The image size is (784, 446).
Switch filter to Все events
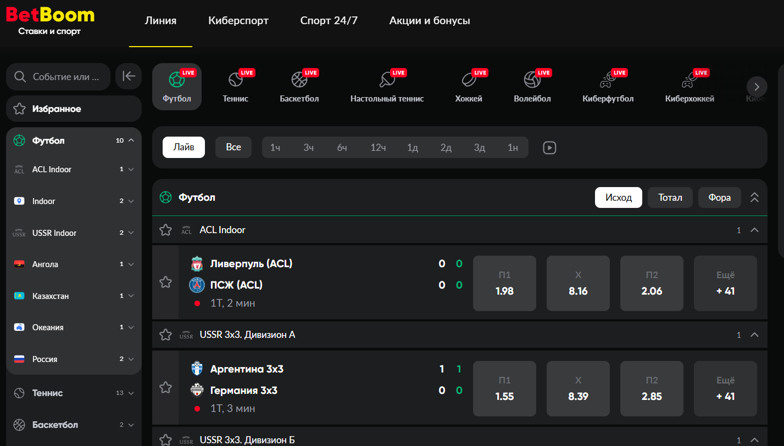point(233,148)
